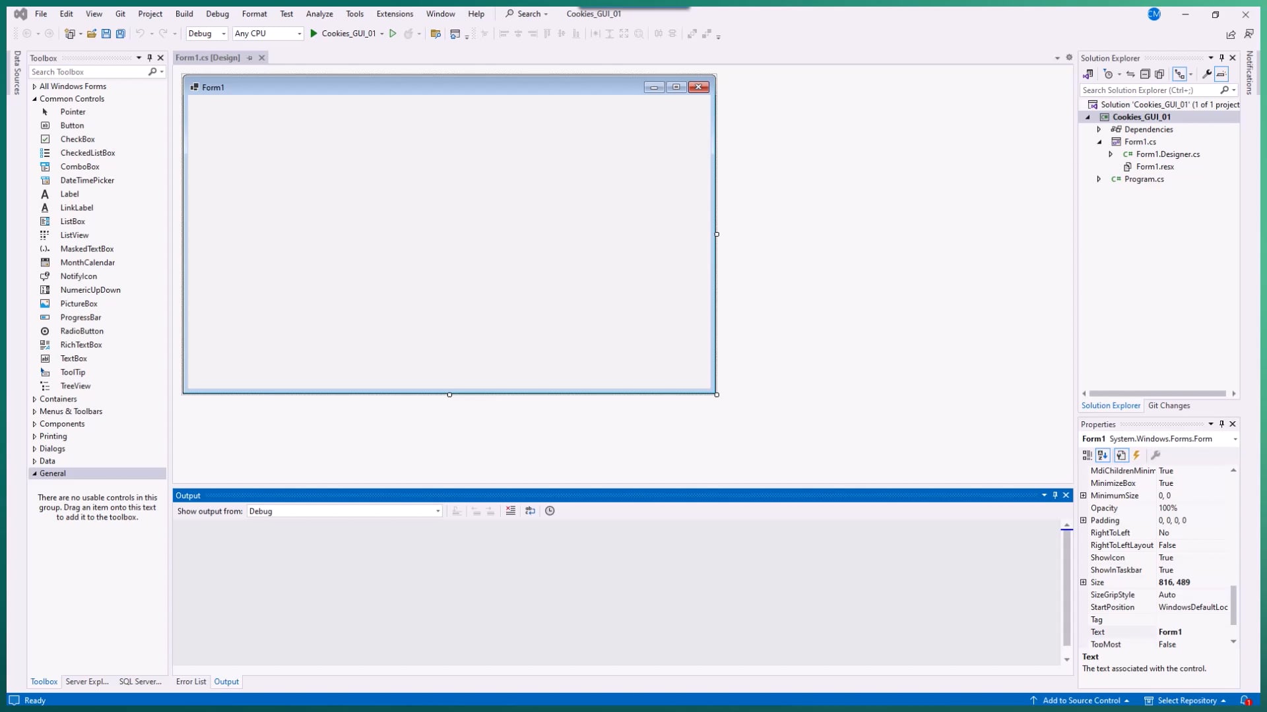
Task: Select the Button control in the Toolbox
Action: [x=71, y=125]
